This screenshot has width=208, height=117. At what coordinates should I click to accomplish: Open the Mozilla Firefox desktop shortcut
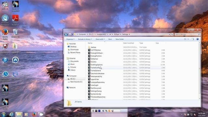coord(5,32)
